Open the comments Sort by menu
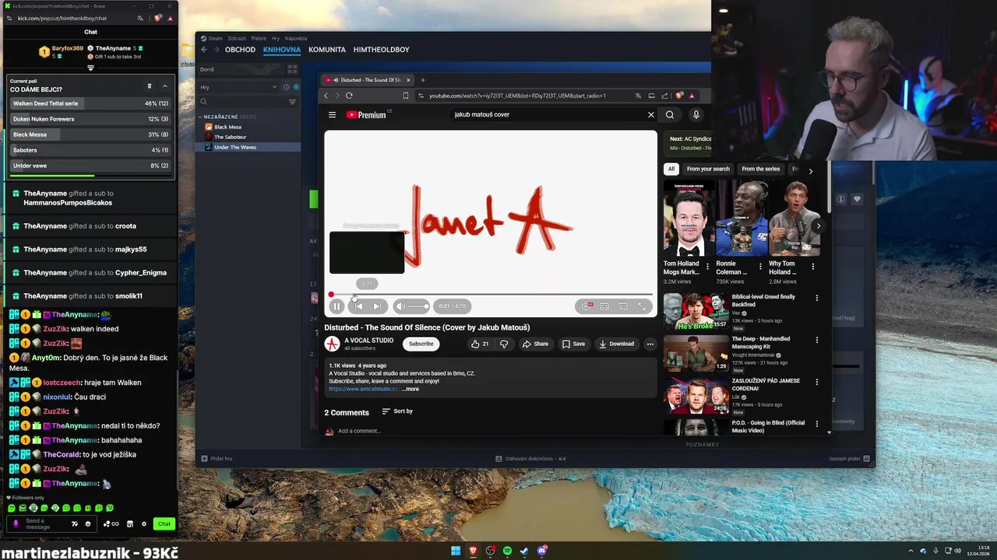The height and width of the screenshot is (560, 997). pos(397,411)
